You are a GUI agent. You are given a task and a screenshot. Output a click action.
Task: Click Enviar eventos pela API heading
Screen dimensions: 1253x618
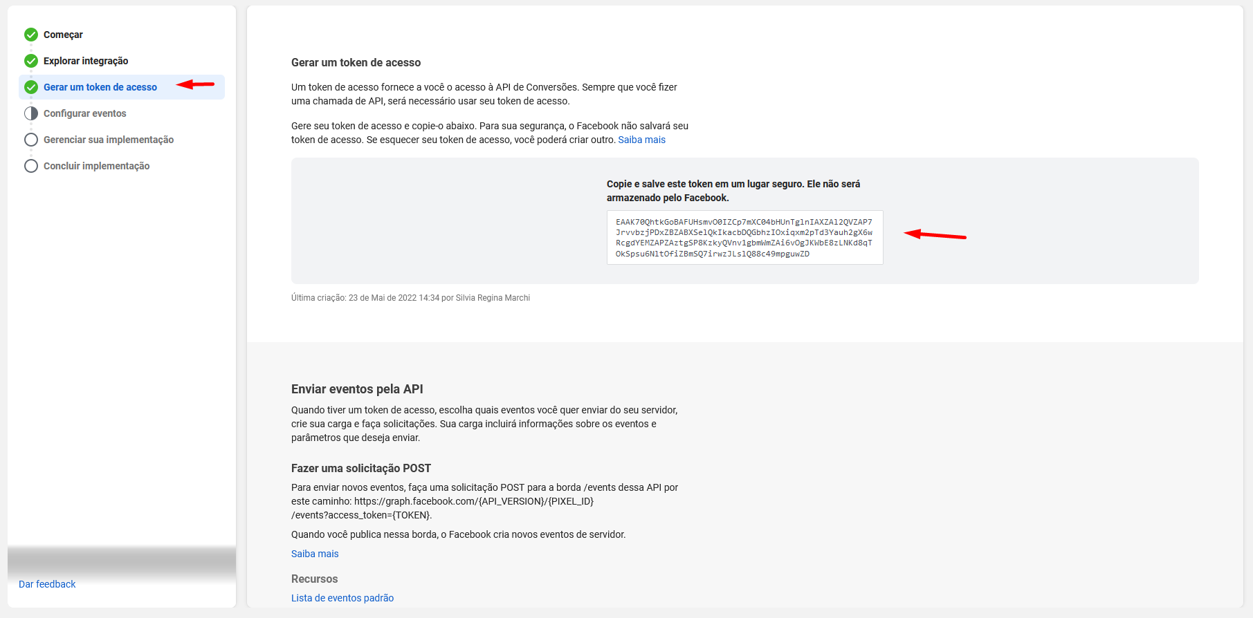357,389
